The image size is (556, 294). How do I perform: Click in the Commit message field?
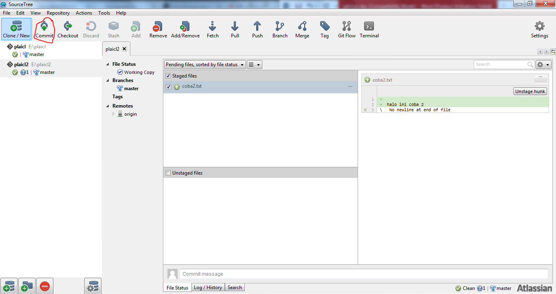pyautogui.click(x=364, y=274)
